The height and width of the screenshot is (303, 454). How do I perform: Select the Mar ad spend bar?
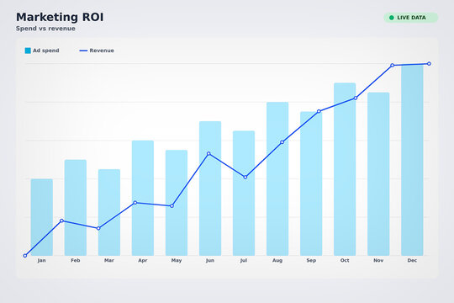tap(109, 213)
